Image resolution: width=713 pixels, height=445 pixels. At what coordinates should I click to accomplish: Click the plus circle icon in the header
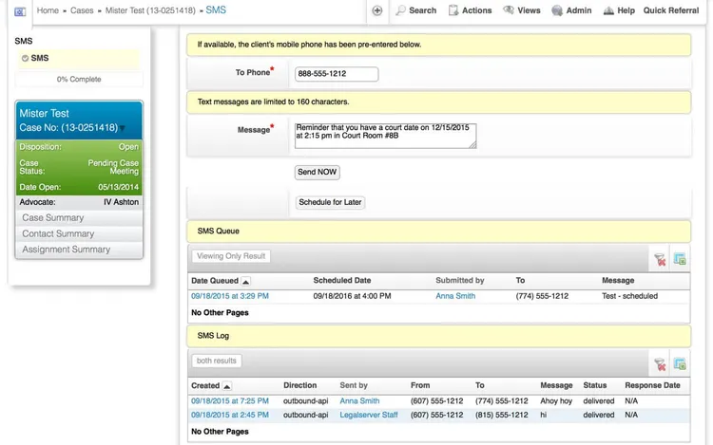pos(377,10)
